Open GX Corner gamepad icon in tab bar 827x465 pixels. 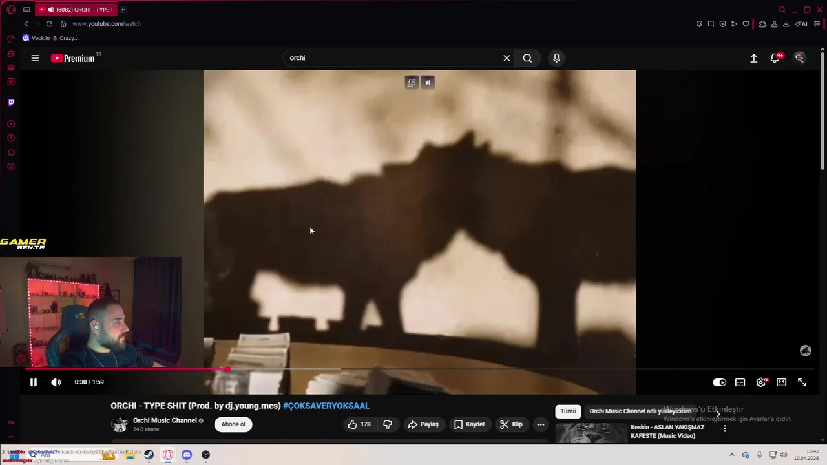[26, 10]
